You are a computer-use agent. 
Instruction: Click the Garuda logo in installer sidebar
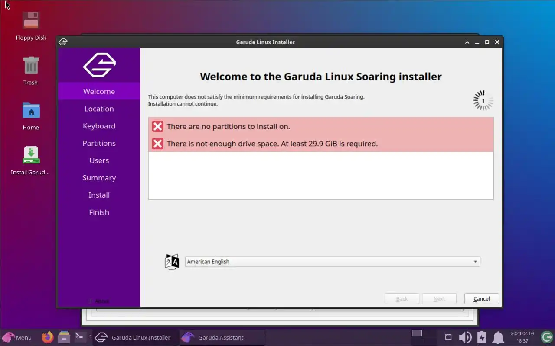(x=99, y=65)
